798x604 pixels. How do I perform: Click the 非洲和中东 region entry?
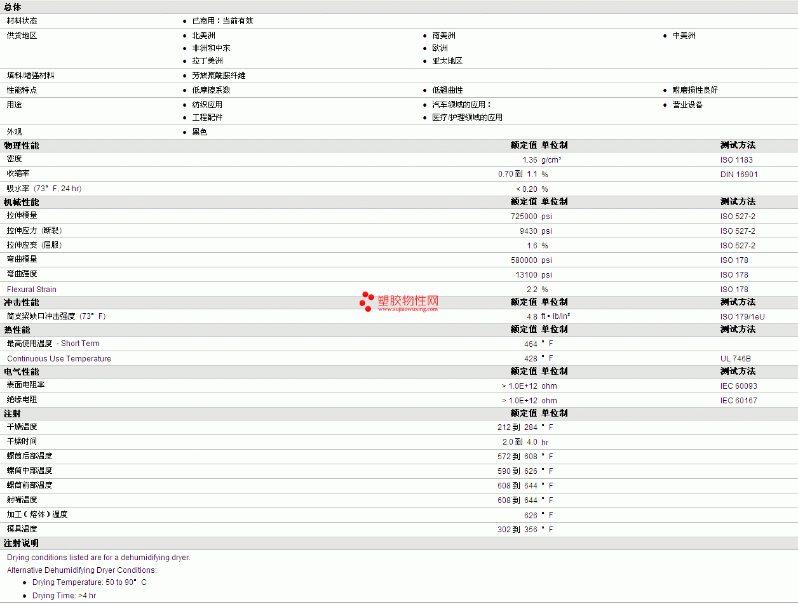(x=212, y=48)
